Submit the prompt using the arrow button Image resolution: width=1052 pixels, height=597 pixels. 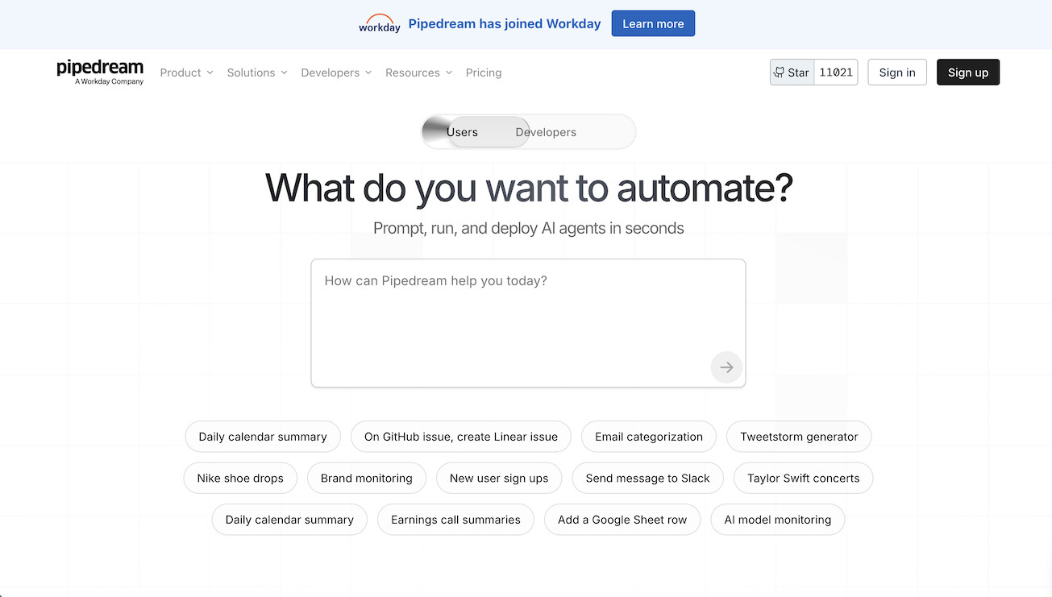pyautogui.click(x=726, y=367)
